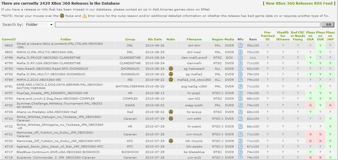Click release date 2010-08-26
Screen dimensions: 338x160
[155, 45]
